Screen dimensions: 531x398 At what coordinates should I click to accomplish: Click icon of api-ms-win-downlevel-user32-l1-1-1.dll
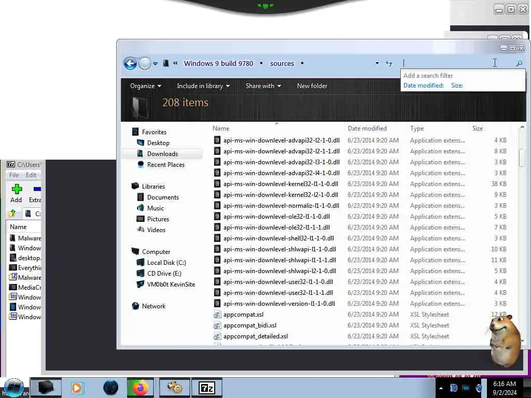point(217,293)
